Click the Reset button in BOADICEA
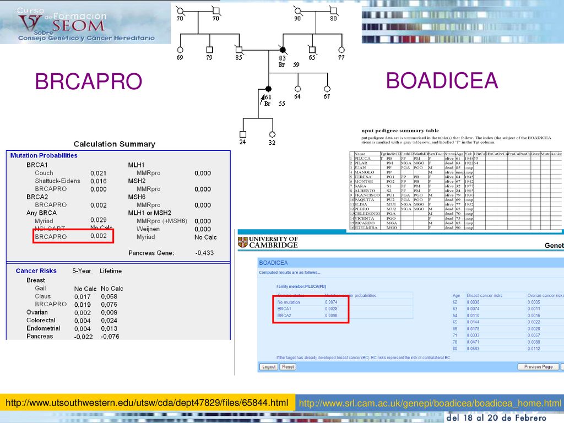564x423 pixels. pos(288,367)
